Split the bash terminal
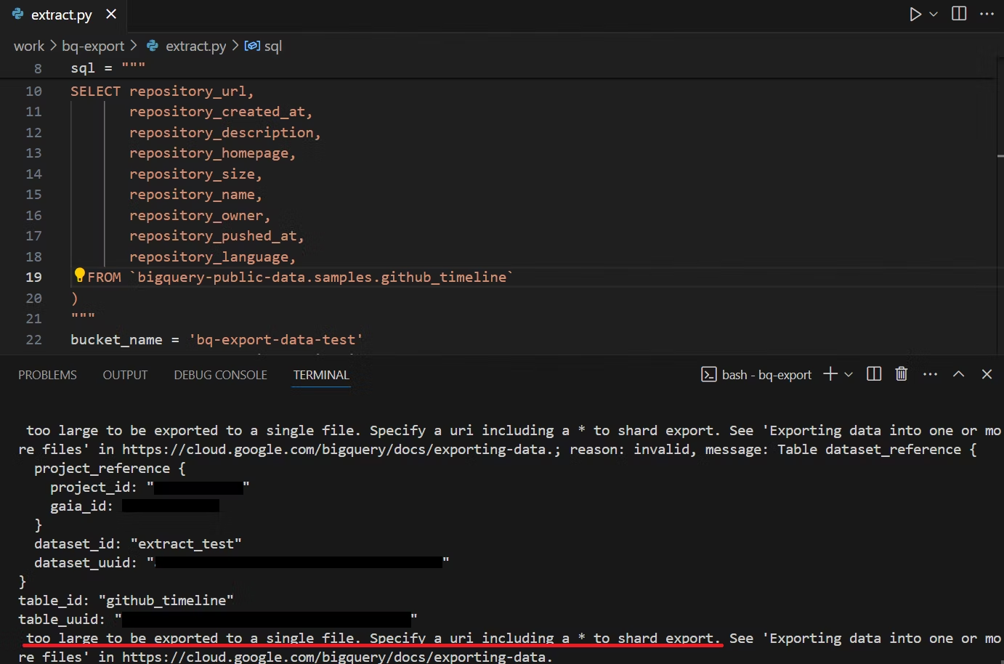1004x664 pixels. [873, 373]
